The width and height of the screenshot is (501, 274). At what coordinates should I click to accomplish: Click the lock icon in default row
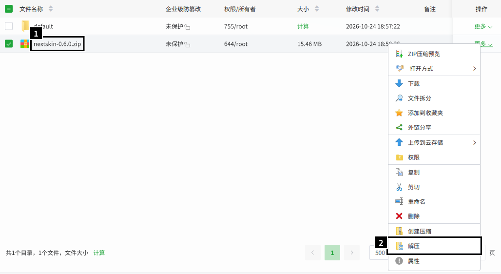click(187, 27)
